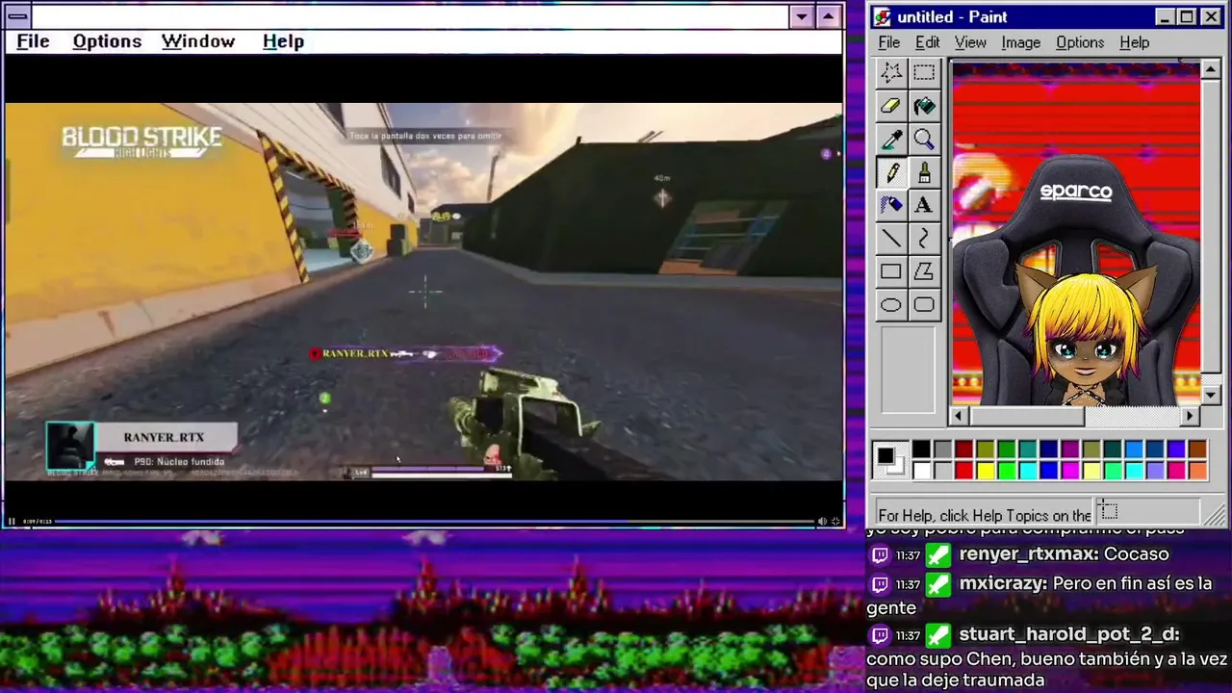
Task: Choose the Ellipse shape tool
Action: click(891, 305)
